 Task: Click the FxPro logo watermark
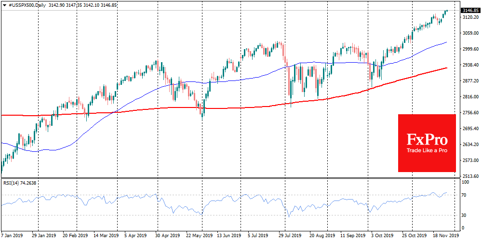pos(427,140)
